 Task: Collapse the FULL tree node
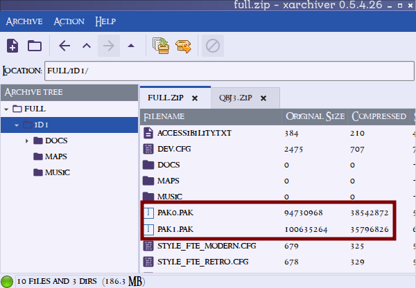tap(6, 109)
